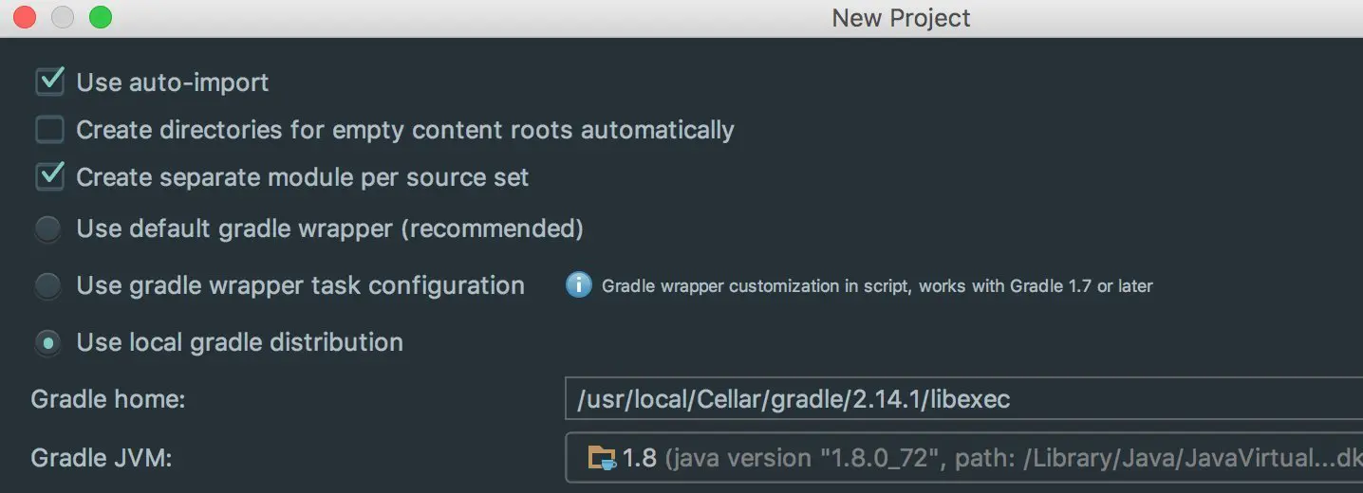The width and height of the screenshot is (1363, 493).
Task: Uncheck the Use auto-import checkbox
Action: 49,82
